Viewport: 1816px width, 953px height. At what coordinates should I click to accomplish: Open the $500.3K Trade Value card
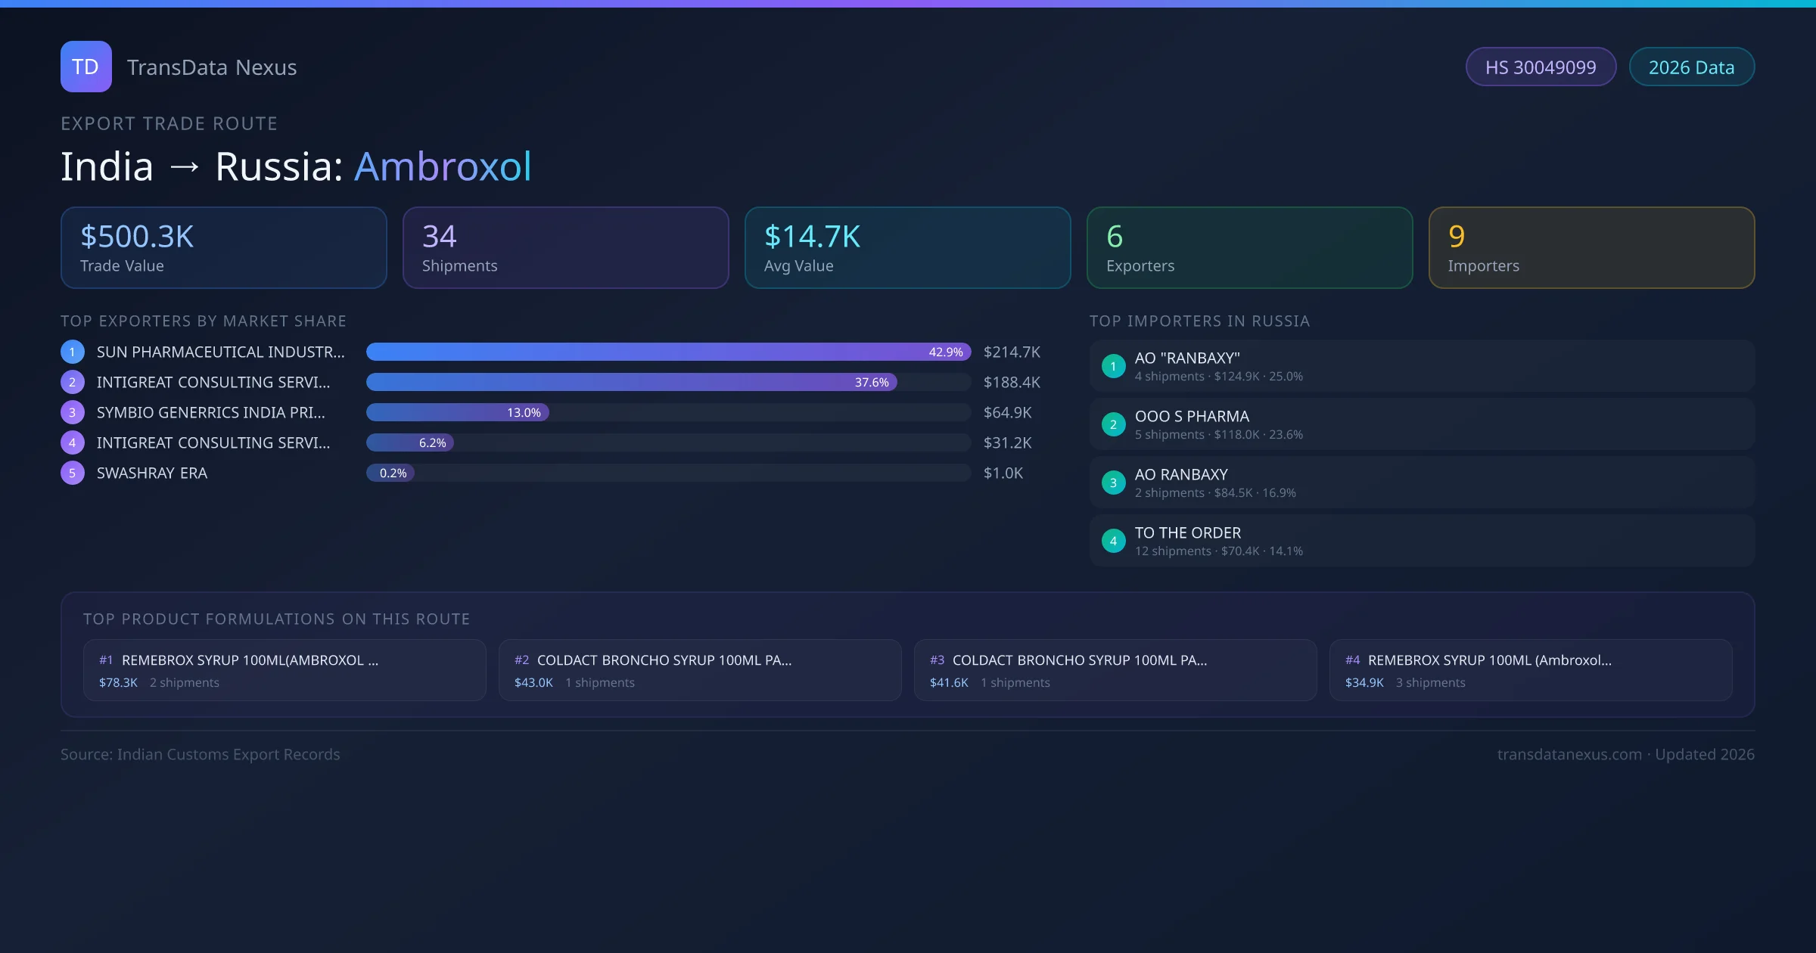223,247
